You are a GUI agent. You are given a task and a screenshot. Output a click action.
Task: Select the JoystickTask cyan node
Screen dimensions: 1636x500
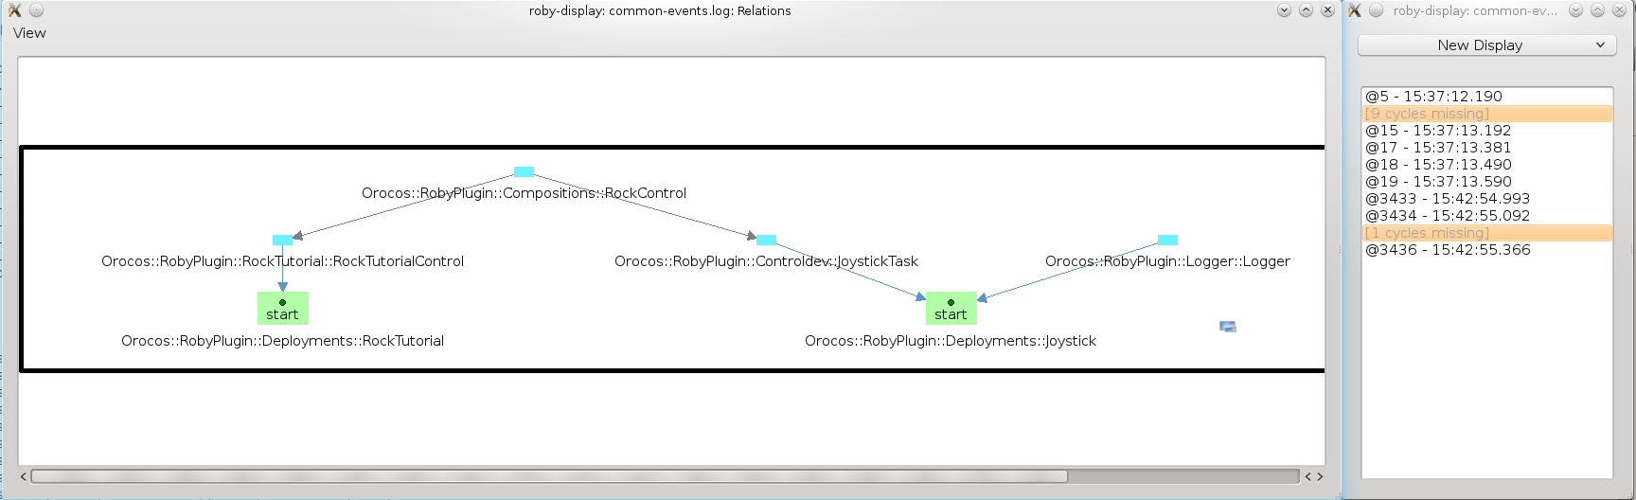767,241
